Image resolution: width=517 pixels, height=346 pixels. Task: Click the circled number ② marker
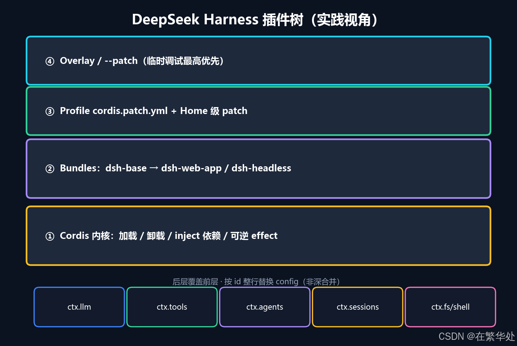coord(50,169)
